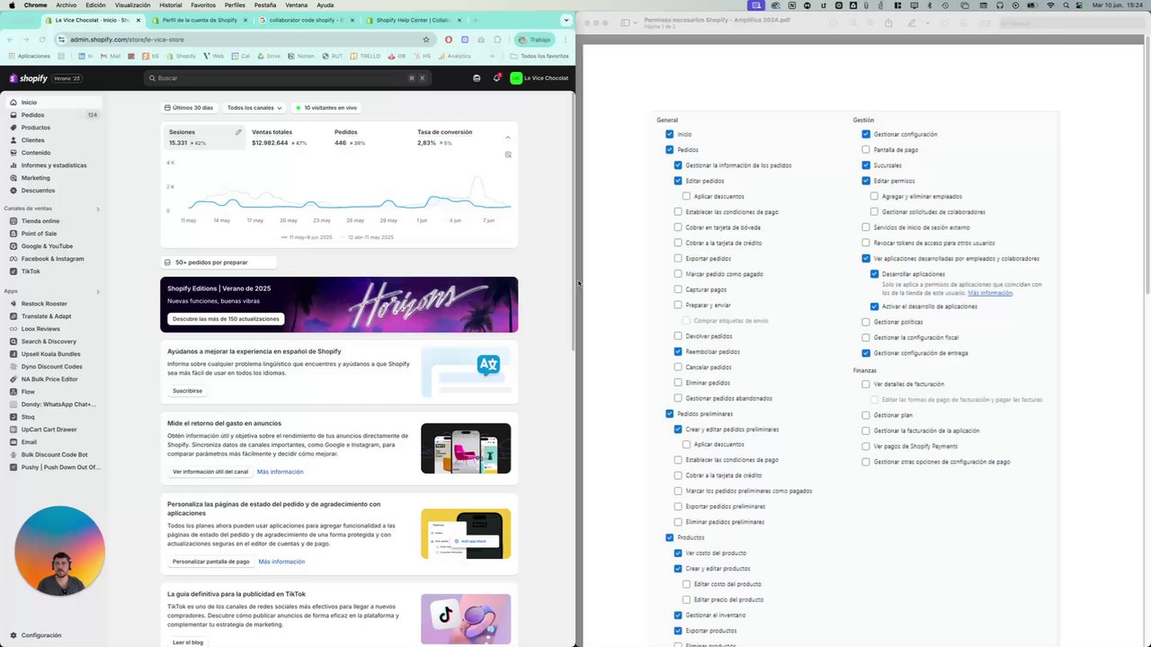Toggle the Editar pedidos checkbox
This screenshot has width=1151, height=647.
point(678,181)
